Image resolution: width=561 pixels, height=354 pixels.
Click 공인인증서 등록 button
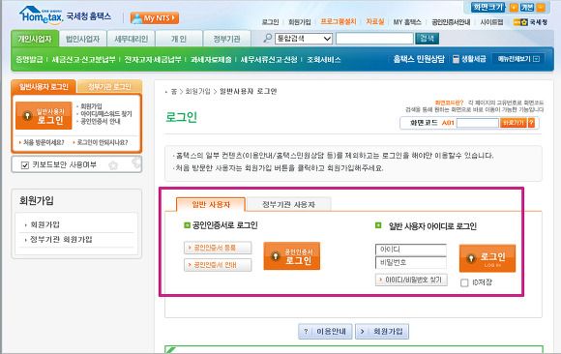218,248
